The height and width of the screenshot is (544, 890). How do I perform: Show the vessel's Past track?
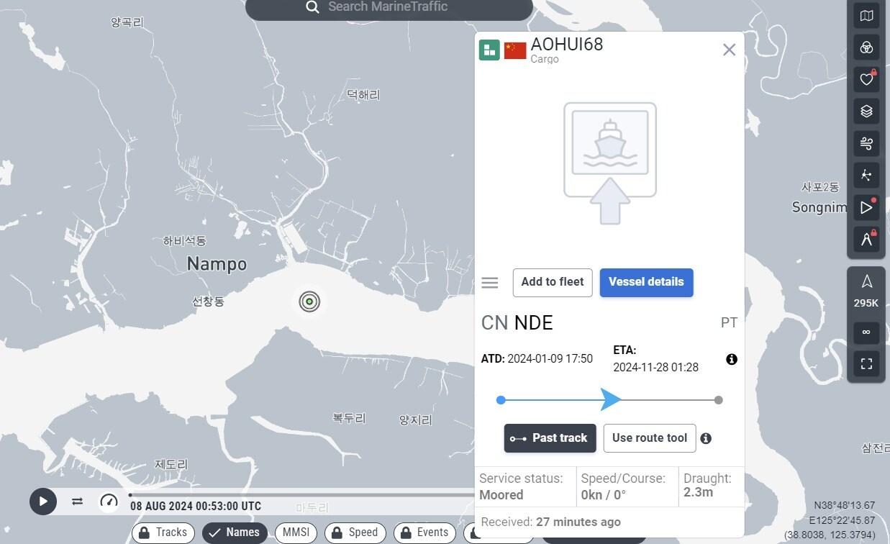(550, 438)
